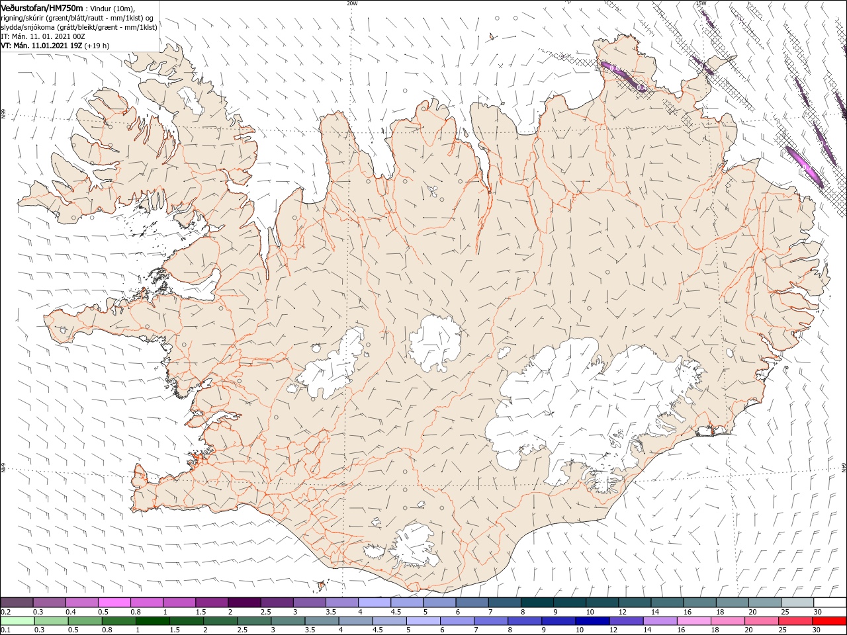
Task: Pick the lower legend swatch starting at 14
Action: [x=660, y=621]
